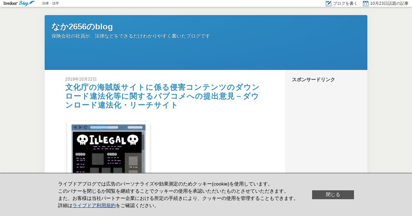The image size is (412, 216).
Task: Open the 文化庁の海賊版サイト article title
Action: click(x=162, y=96)
